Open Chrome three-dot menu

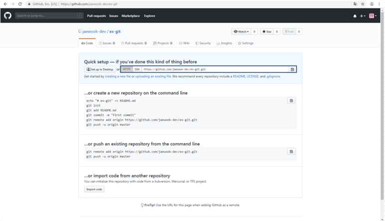pos(380,4)
